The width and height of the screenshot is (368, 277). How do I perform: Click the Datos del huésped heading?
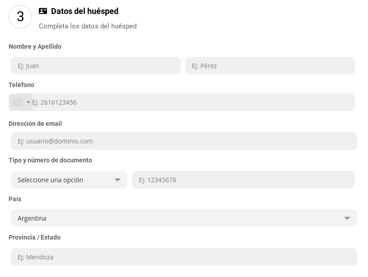tap(85, 11)
